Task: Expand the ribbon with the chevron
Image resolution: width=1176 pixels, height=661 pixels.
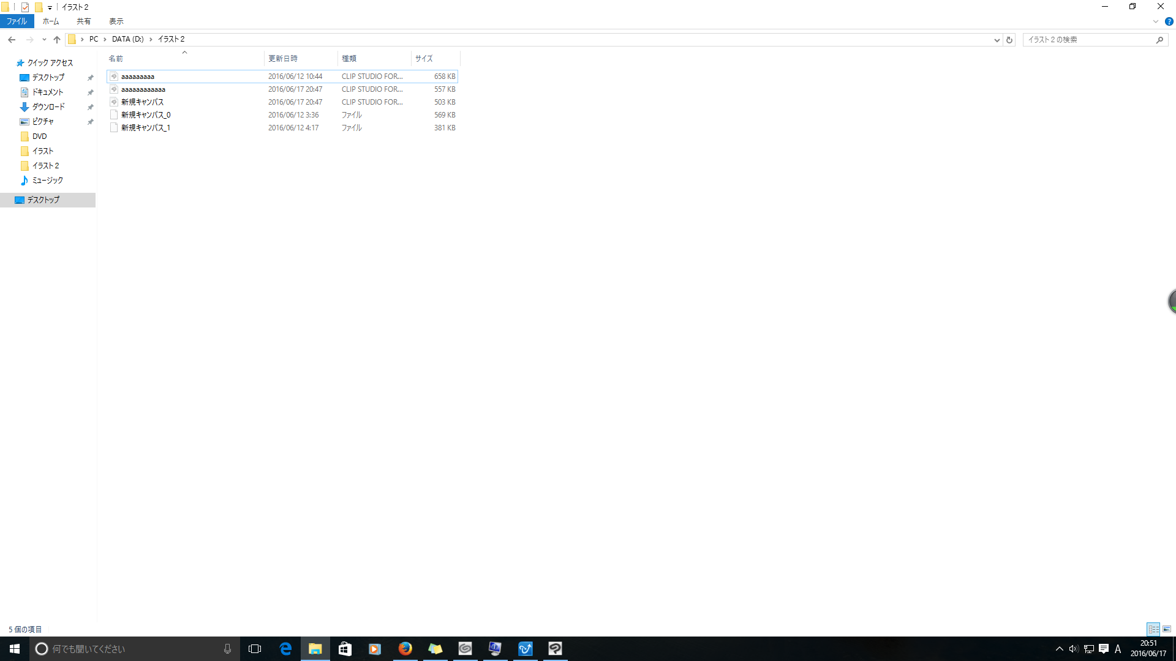Action: 1156,21
